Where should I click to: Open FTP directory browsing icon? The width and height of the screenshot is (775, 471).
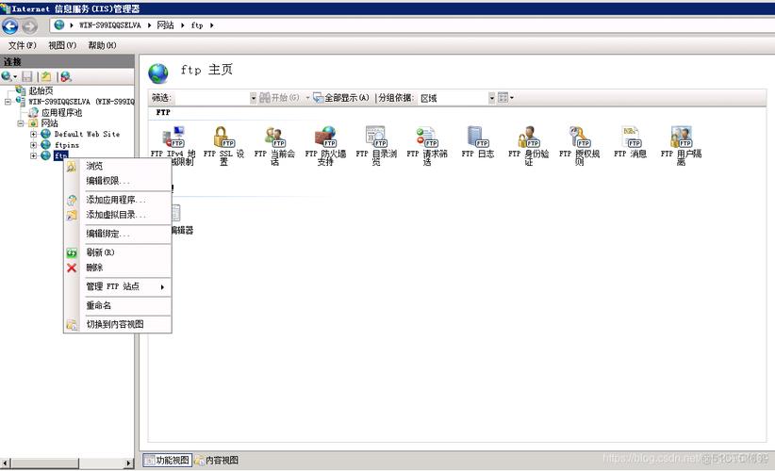(376, 145)
